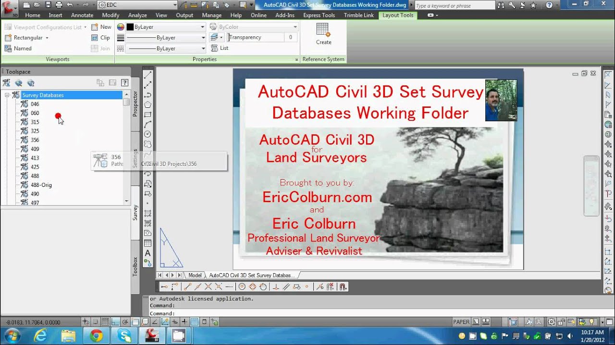This screenshot has width=615, height=345.
Task: Click the Open file icon in Quick Access
Action: pyautogui.click(x=37, y=5)
